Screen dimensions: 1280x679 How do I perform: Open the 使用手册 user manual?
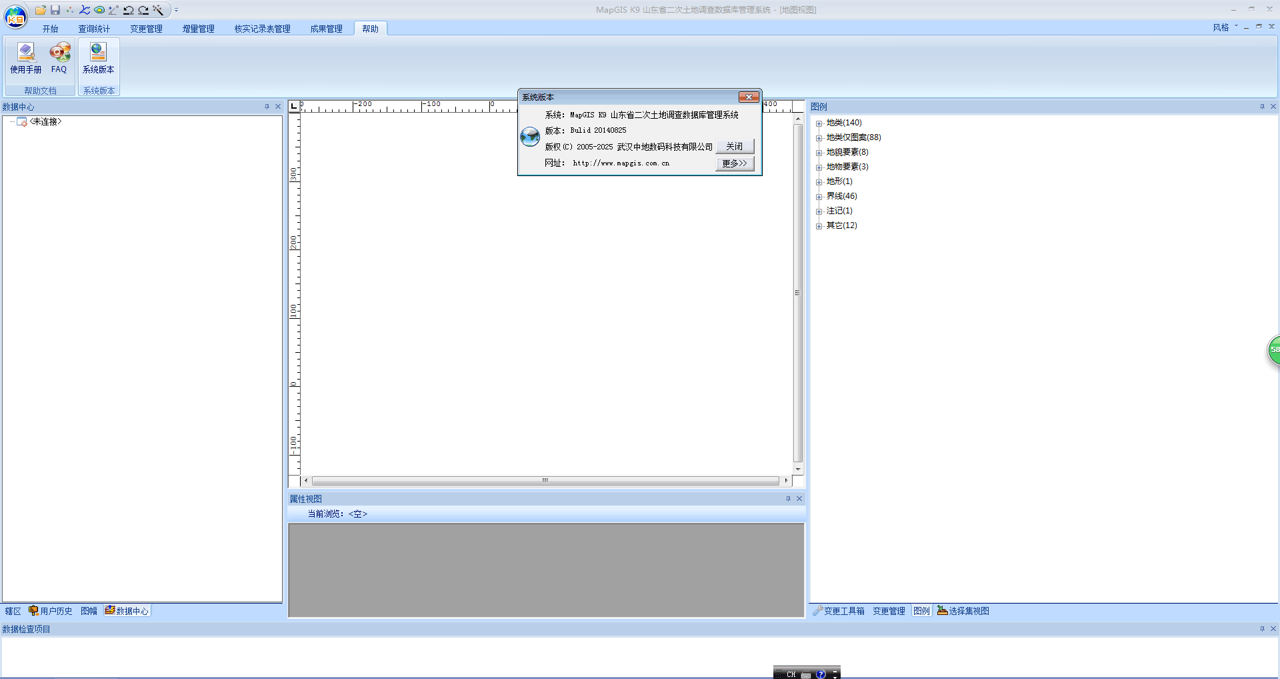point(26,58)
